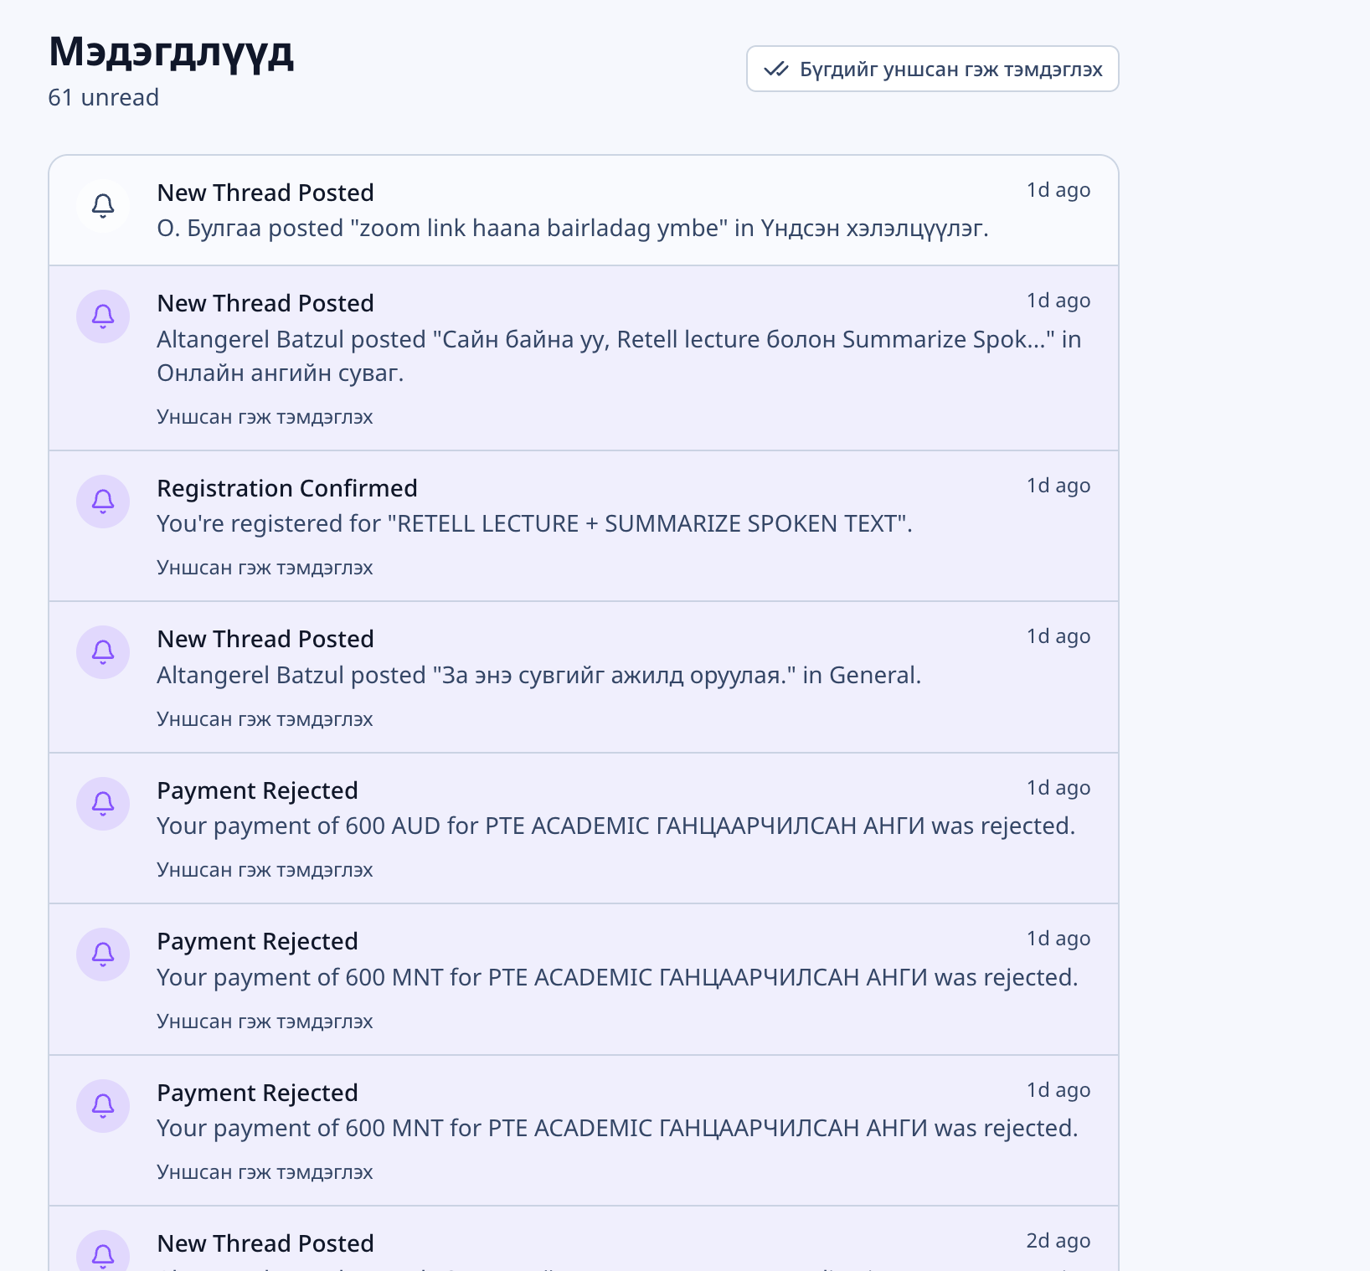Image resolution: width=1370 pixels, height=1271 pixels.
Task: Mark first 600 MNT Payment Rejected as read
Action: [265, 1021]
